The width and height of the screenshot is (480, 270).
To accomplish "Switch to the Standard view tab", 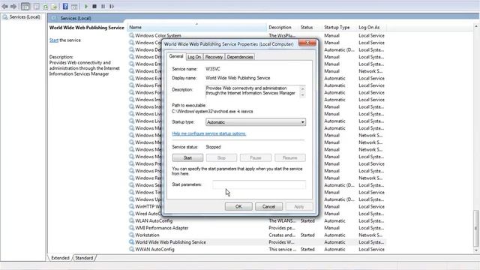I will point(84,258).
